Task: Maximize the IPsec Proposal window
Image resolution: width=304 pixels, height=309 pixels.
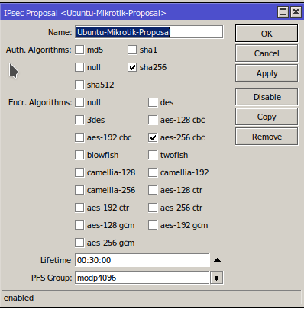Action: 283,12
